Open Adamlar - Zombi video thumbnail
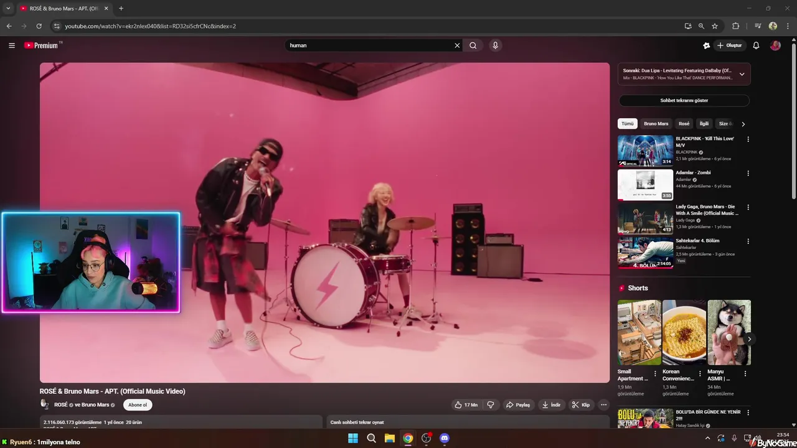 point(645,185)
